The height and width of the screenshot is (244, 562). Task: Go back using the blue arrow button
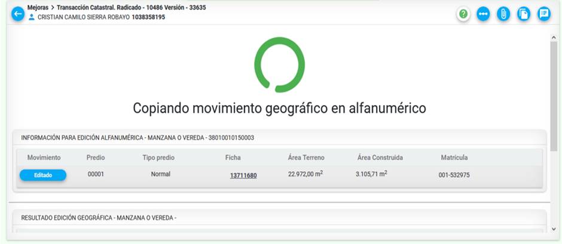coord(18,14)
